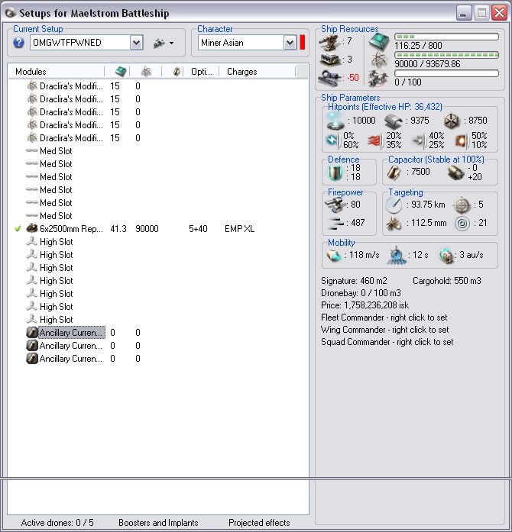The image size is (512, 532).
Task: Click the drone bandwidth icon
Action: pos(378,79)
